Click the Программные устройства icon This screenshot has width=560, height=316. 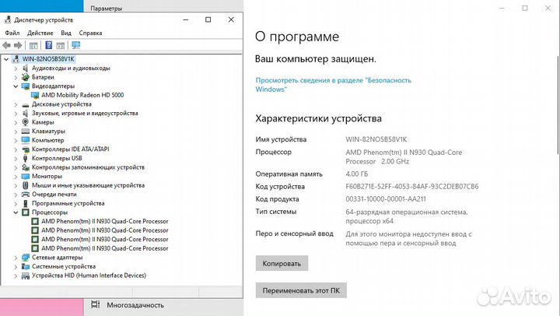pyautogui.click(x=26, y=203)
